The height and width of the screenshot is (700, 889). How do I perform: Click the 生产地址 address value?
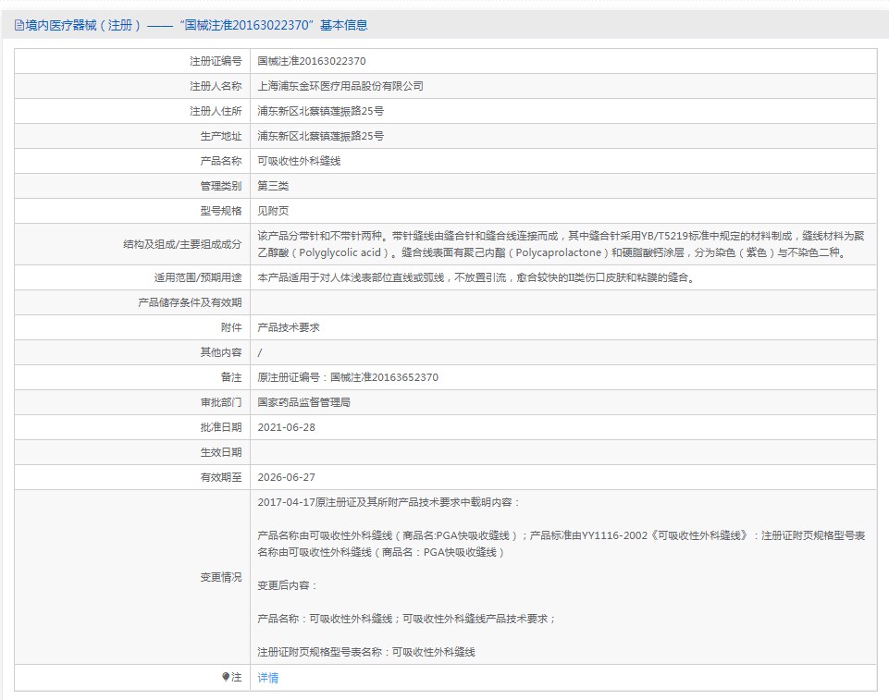pyautogui.click(x=320, y=136)
